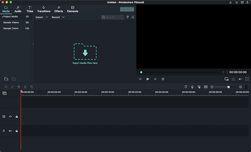Open the Import dropdown menu
251x152 pixels.
[42, 17]
